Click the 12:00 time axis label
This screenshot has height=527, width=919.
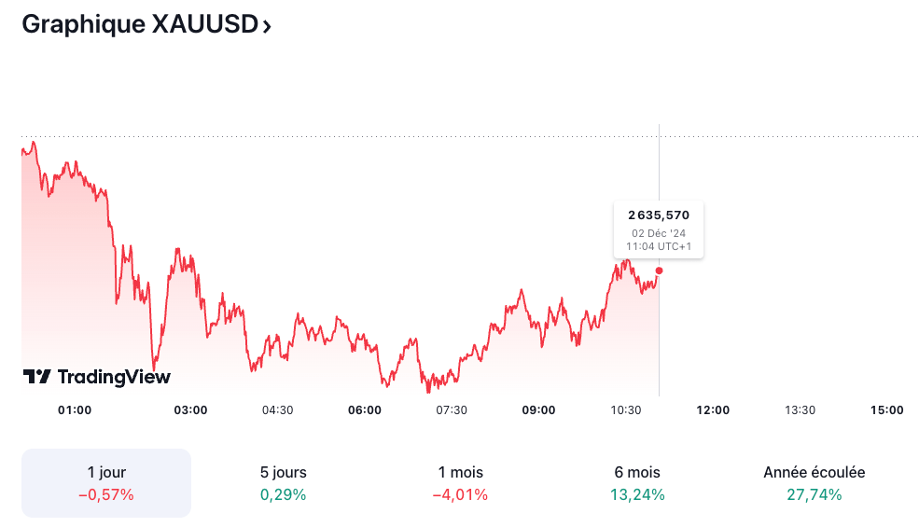tap(713, 409)
